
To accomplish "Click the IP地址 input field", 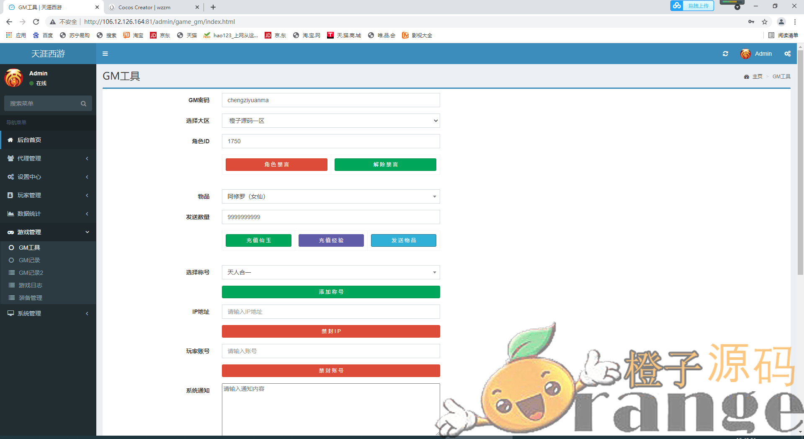I will [x=330, y=312].
